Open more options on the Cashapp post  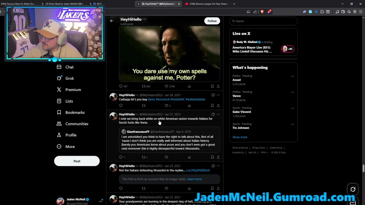tap(218, 95)
